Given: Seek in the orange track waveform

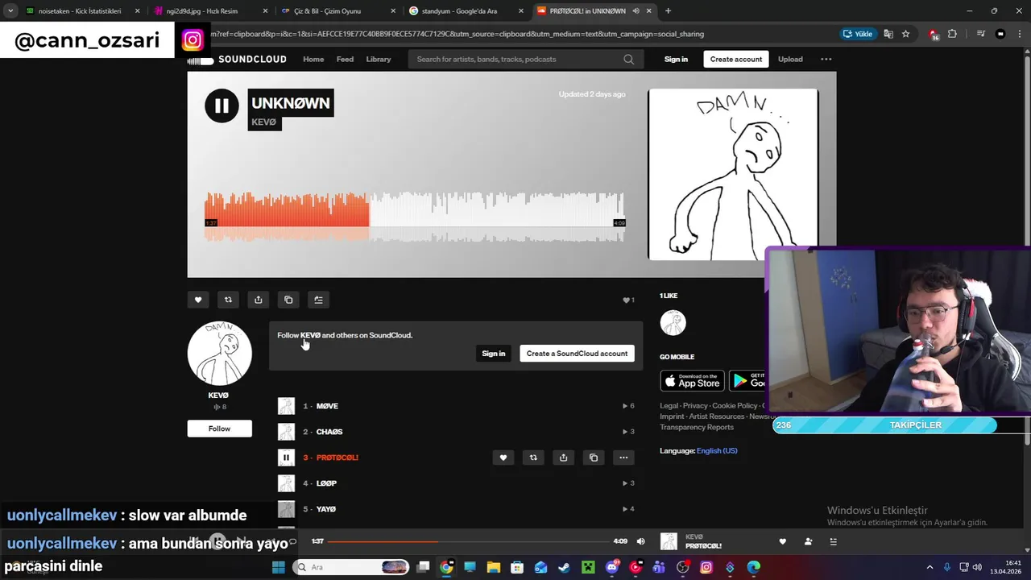Looking at the screenshot, I should [x=415, y=216].
